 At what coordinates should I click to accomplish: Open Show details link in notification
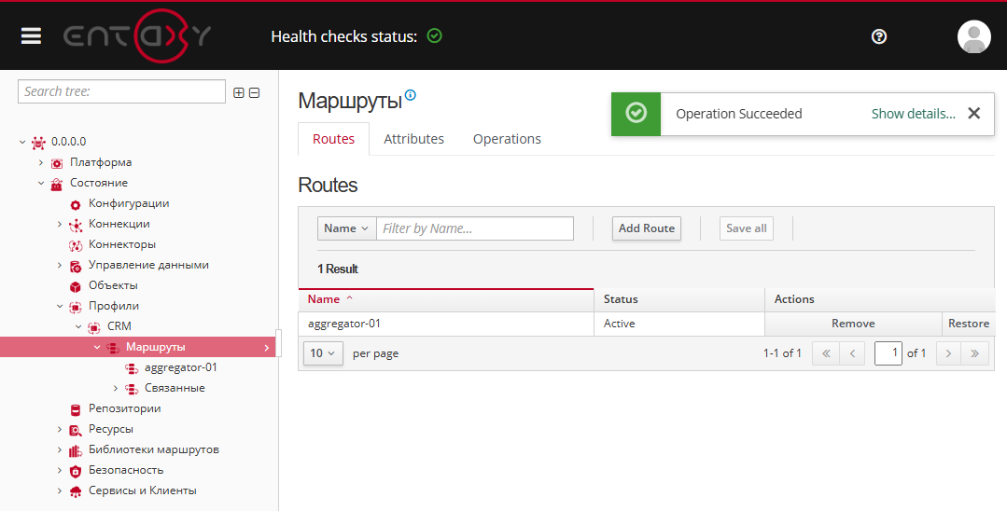point(914,114)
